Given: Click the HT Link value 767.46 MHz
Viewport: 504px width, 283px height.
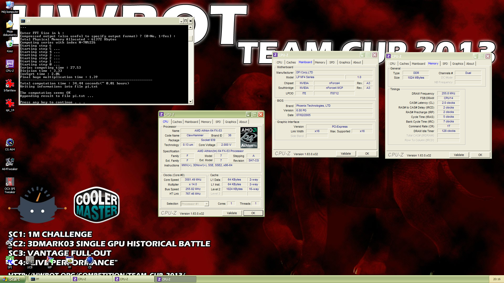Looking at the screenshot, I should click(x=193, y=194).
